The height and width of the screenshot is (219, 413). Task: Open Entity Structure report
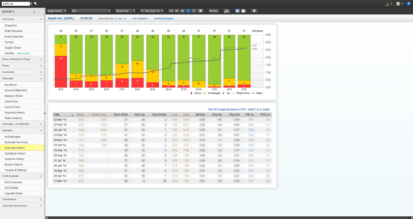click(x=13, y=31)
